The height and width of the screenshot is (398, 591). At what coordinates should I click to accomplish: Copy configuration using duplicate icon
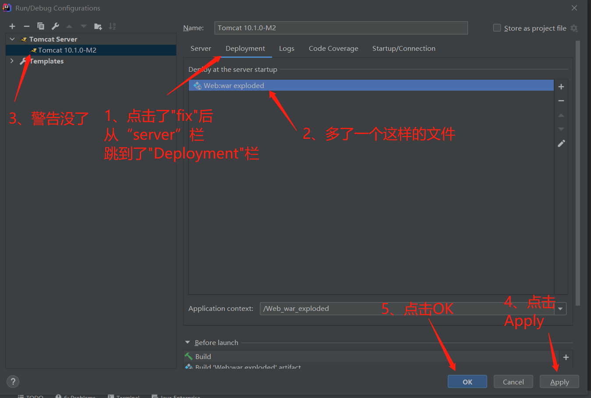coord(41,26)
